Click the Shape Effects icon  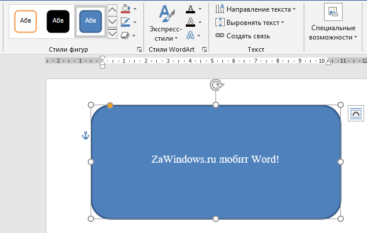point(125,35)
